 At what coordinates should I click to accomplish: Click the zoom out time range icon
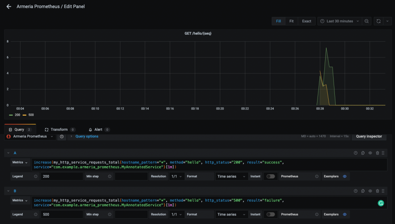[367, 21]
